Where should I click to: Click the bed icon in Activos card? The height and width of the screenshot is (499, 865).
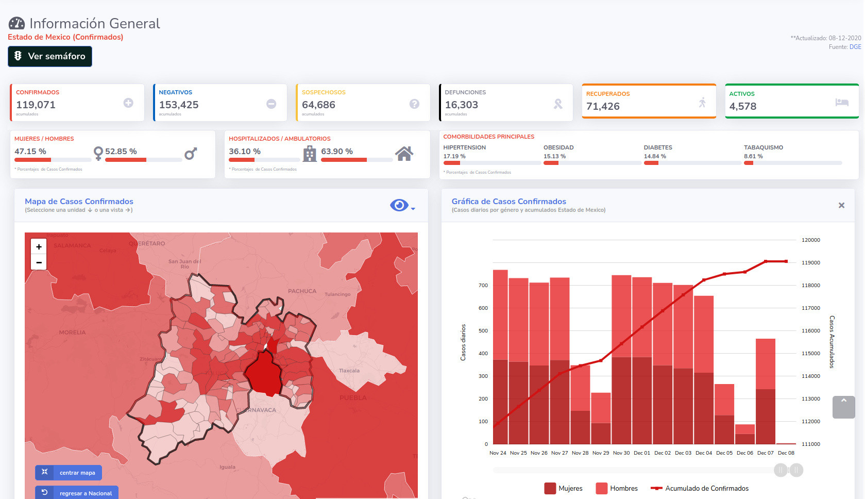842,102
